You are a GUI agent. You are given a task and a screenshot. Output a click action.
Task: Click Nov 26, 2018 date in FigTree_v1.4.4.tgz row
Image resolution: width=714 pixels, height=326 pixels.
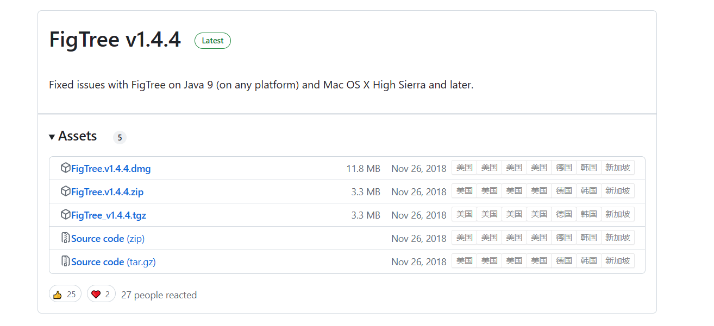418,215
